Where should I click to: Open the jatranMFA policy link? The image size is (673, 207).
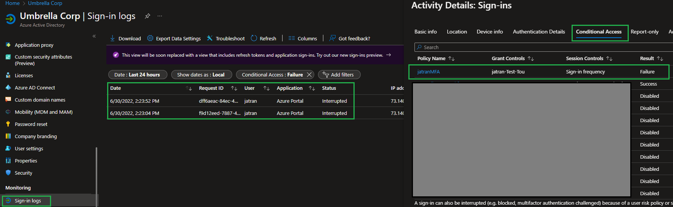(x=428, y=72)
